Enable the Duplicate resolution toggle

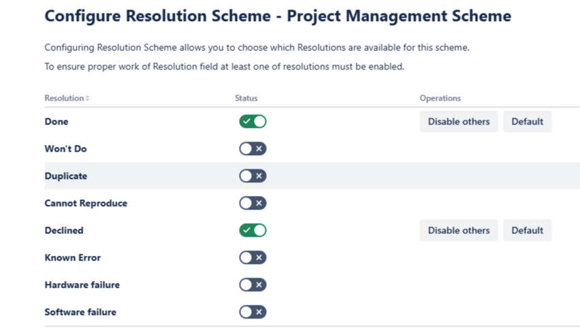(253, 176)
